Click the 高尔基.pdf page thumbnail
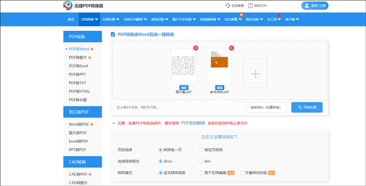The width and height of the screenshot is (366, 186). (x=183, y=66)
